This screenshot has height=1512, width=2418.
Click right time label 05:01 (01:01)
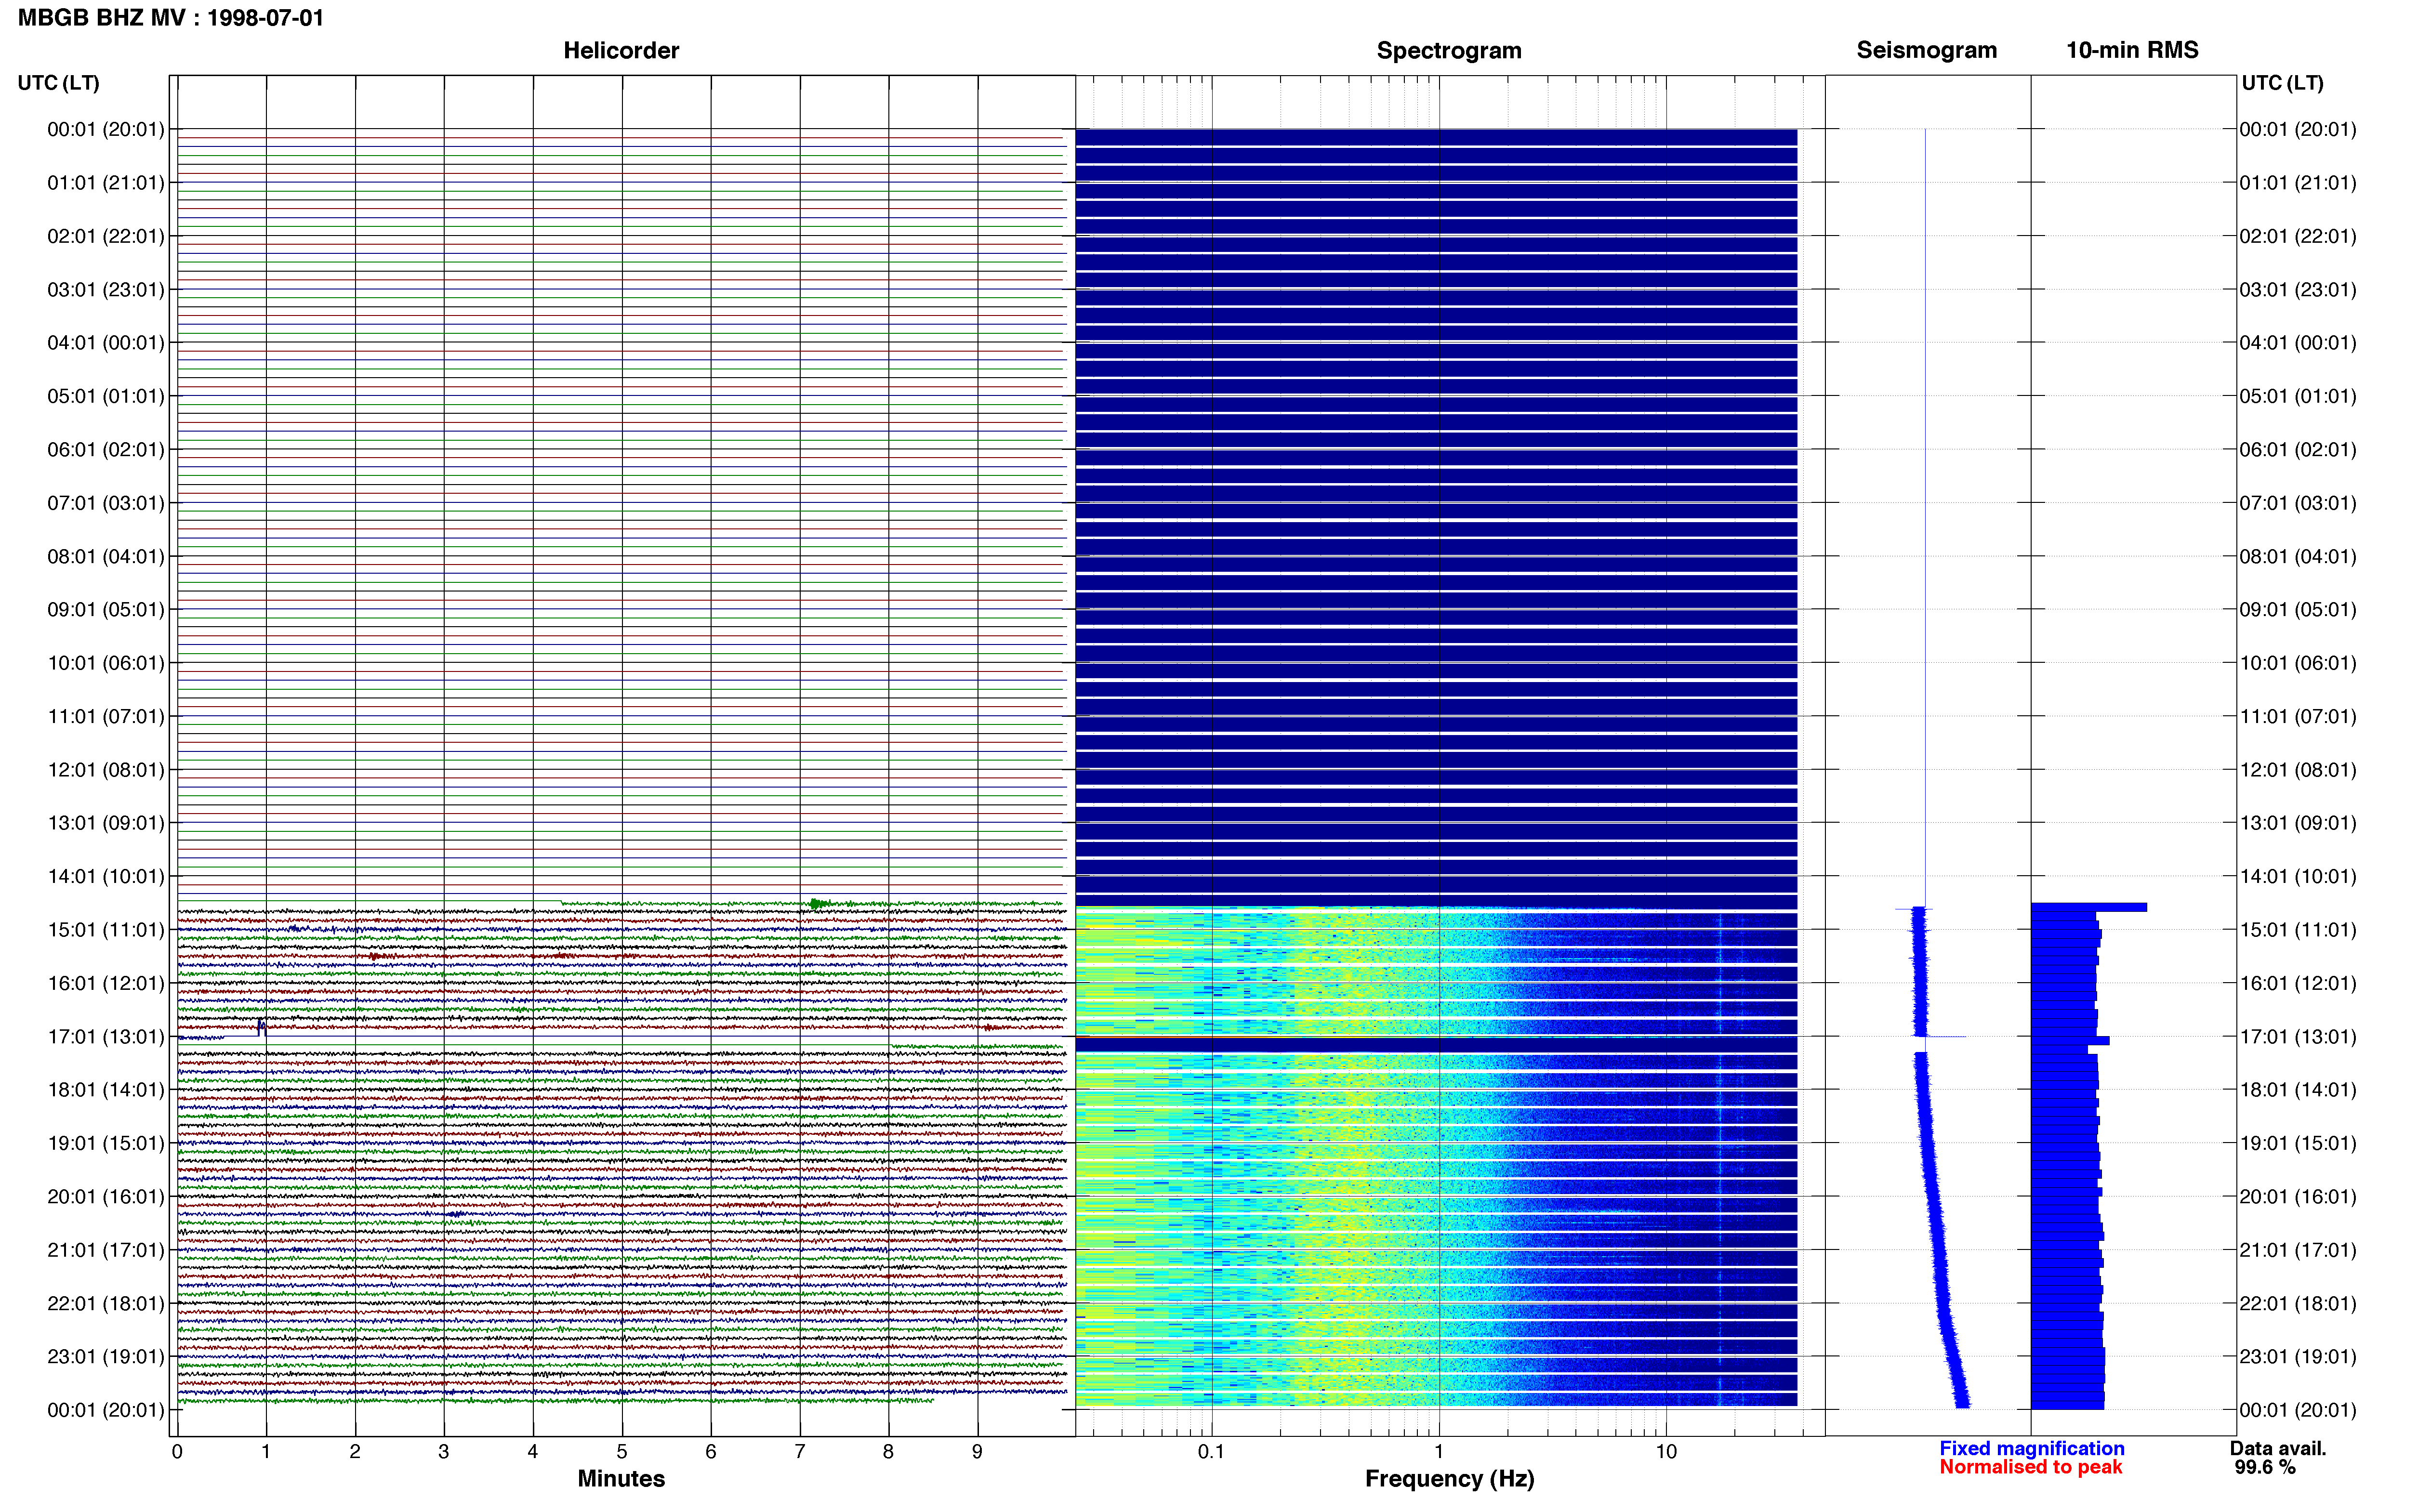point(2297,396)
